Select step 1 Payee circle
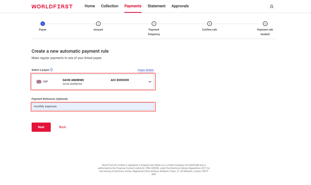The height and width of the screenshot is (185, 311). pyautogui.click(x=43, y=24)
